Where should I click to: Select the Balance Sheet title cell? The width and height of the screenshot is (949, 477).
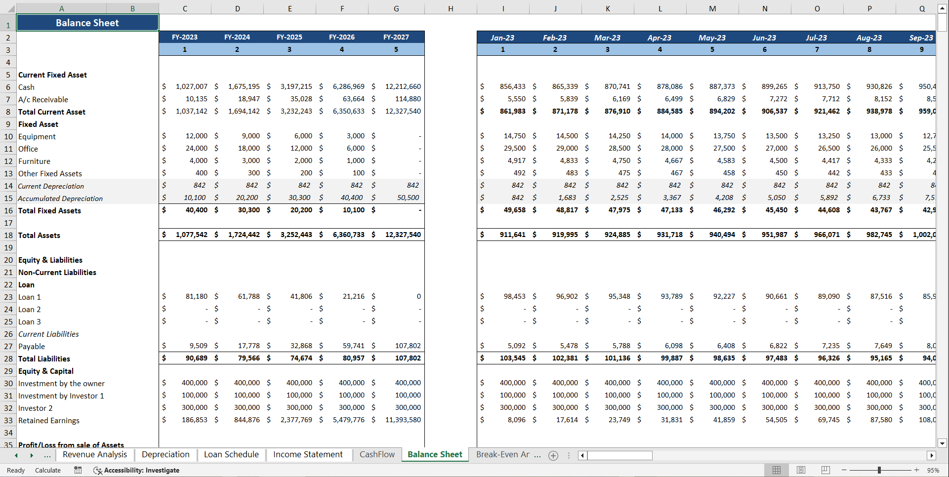pos(87,22)
